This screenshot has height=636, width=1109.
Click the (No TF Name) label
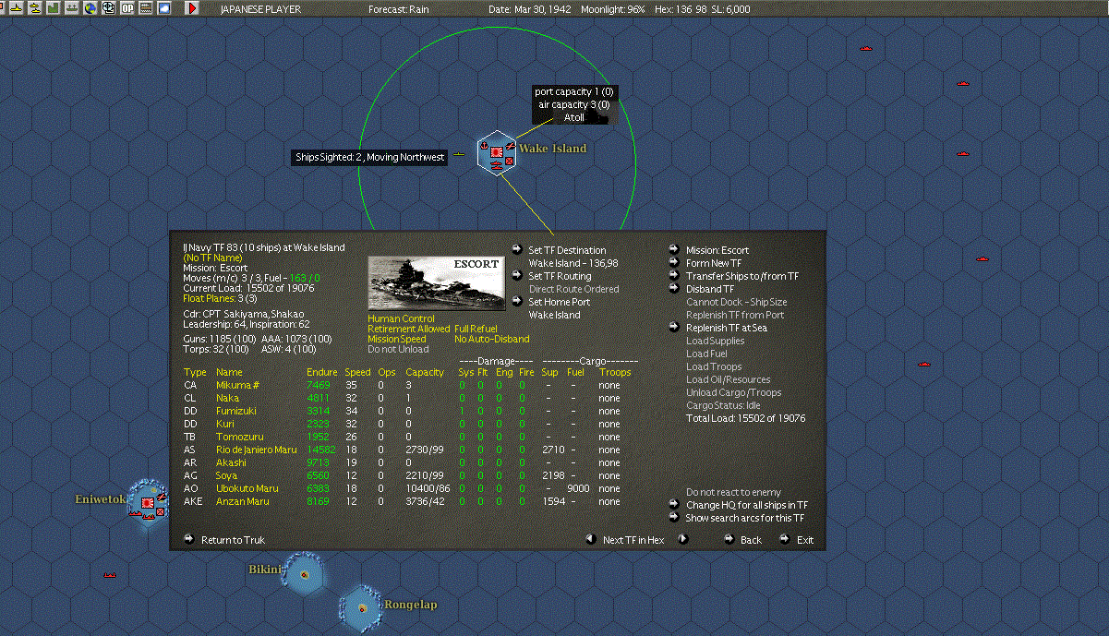click(x=211, y=258)
